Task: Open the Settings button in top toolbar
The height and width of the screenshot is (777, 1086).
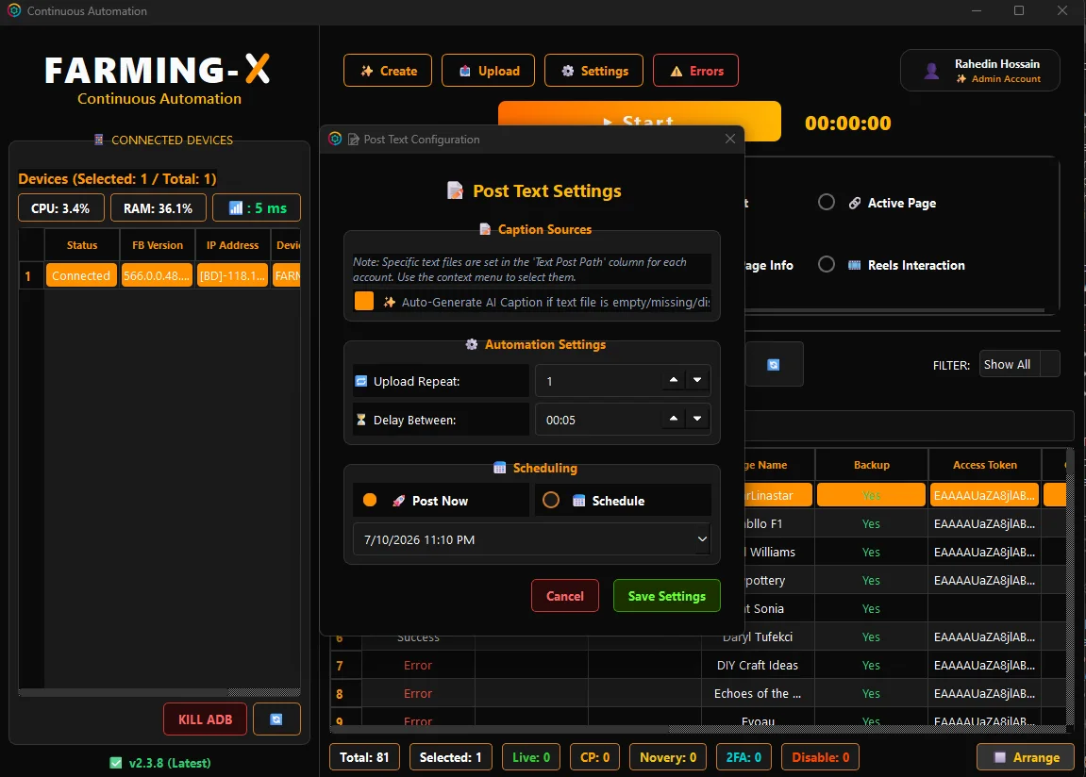Action: click(594, 71)
